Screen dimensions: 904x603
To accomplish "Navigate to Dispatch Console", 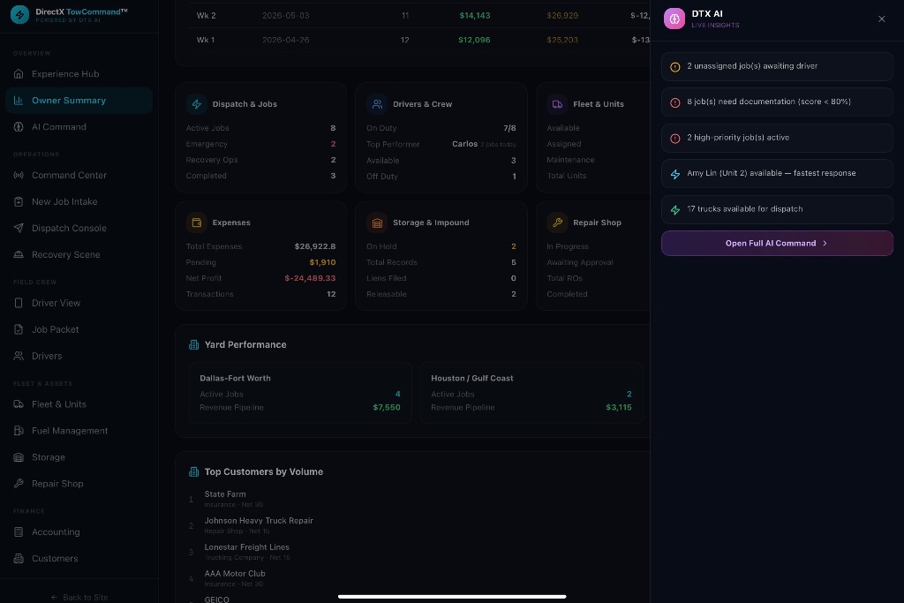I will pyautogui.click(x=79, y=229).
